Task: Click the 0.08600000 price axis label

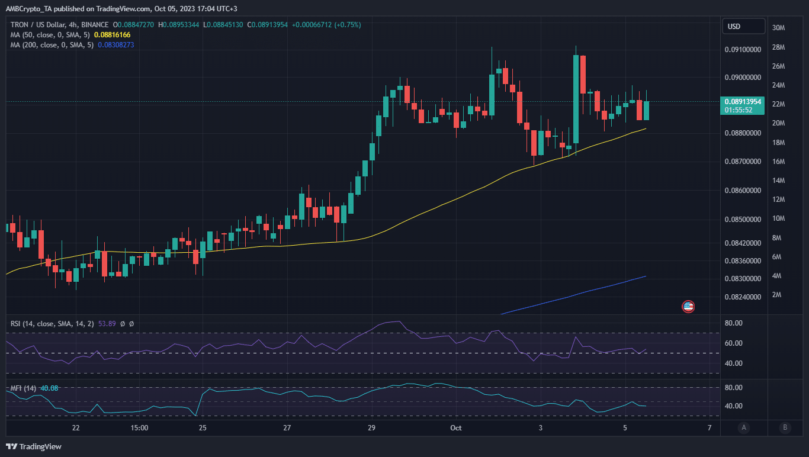Action: click(x=743, y=191)
